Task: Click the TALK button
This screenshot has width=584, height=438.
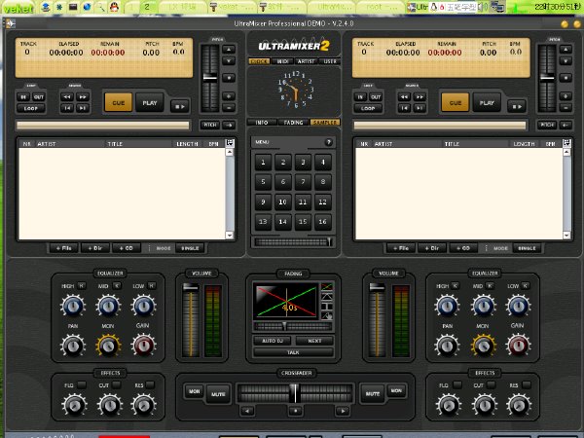Action: click(x=293, y=352)
